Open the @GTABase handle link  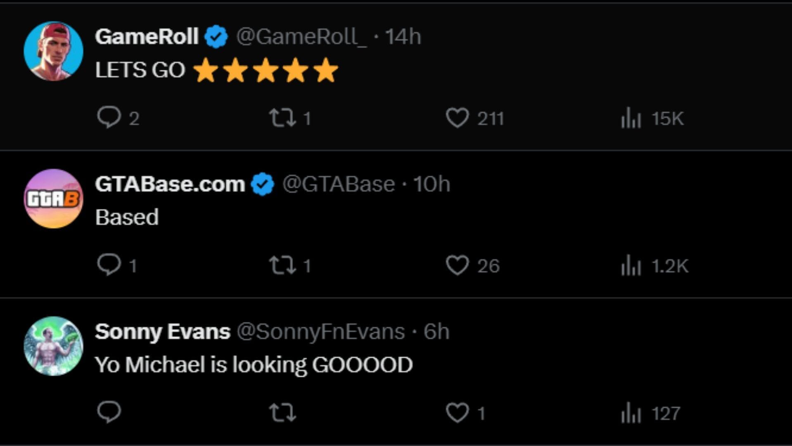[339, 184]
